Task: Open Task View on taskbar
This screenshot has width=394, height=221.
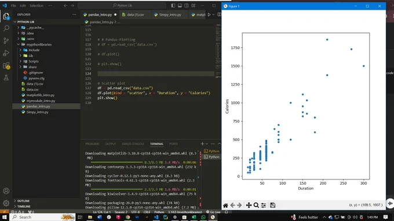Action: point(80,217)
